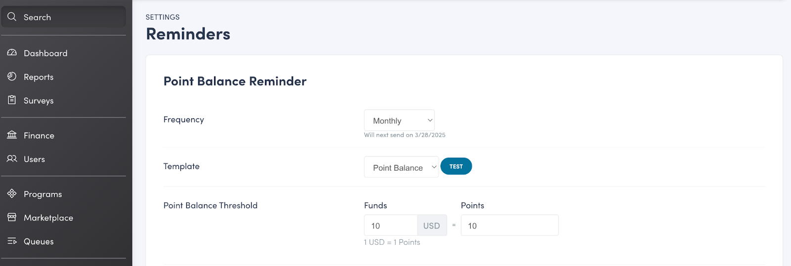Open the Point Balance template dropdown
Viewport: 791px width, 266px height.
point(401,167)
